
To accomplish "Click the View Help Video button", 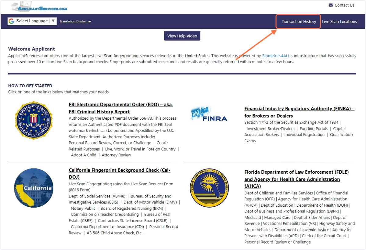I will click(182, 36).
